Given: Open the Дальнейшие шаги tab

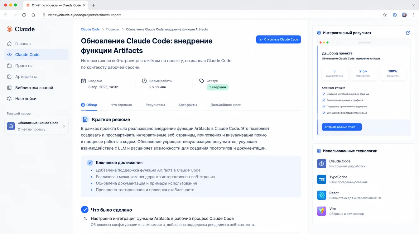Looking at the screenshot, I should click(x=226, y=105).
